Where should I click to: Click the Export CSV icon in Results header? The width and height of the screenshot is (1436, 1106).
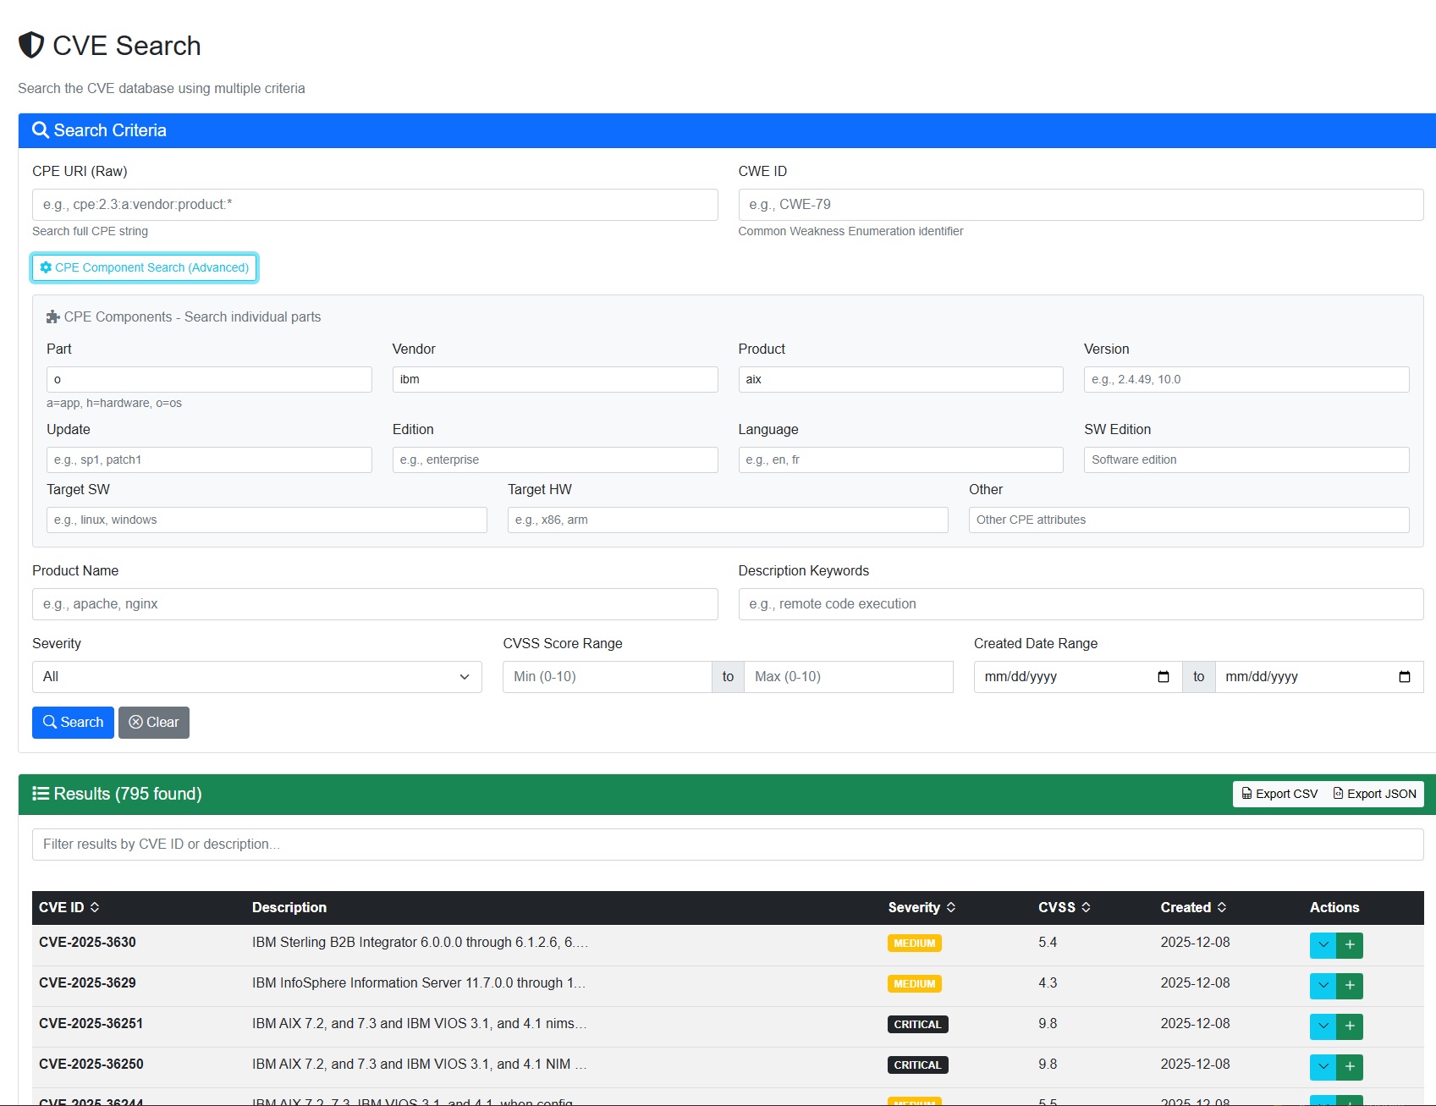click(x=1246, y=794)
